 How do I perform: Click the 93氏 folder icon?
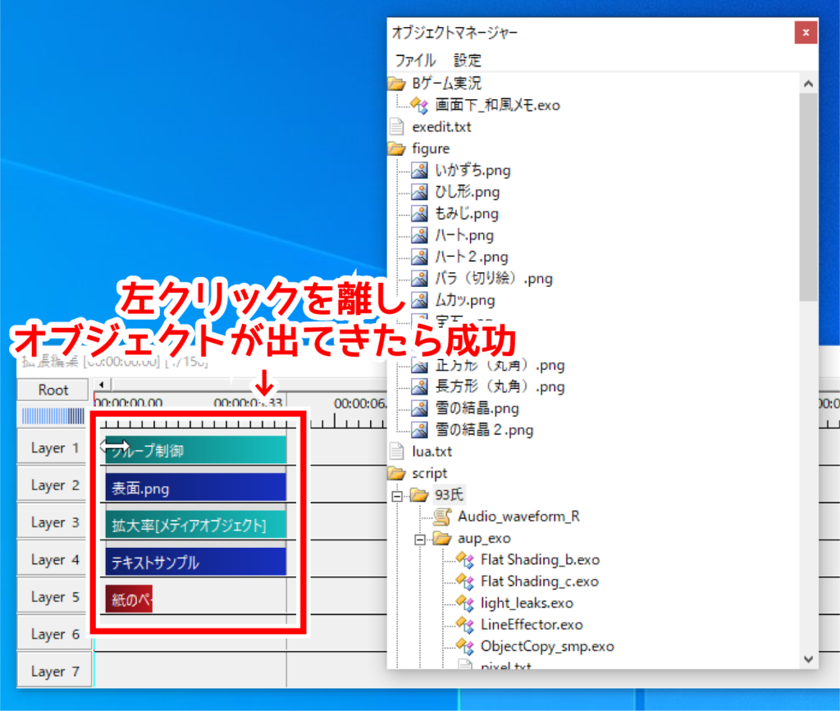[419, 495]
